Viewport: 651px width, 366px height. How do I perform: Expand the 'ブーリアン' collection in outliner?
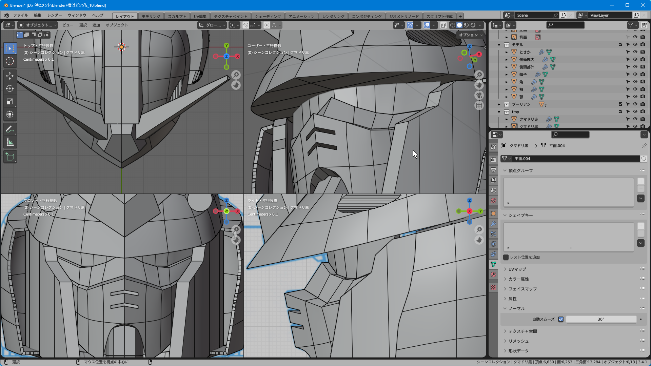point(499,104)
